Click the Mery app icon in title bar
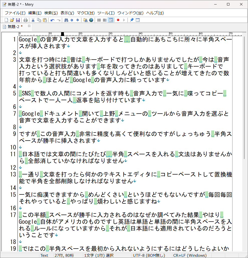This screenshot has width=248, height=258. tap(4, 4)
